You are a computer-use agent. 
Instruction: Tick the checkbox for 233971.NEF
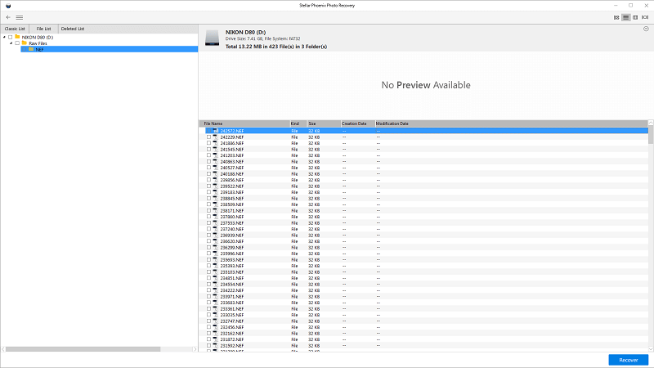tap(209, 297)
